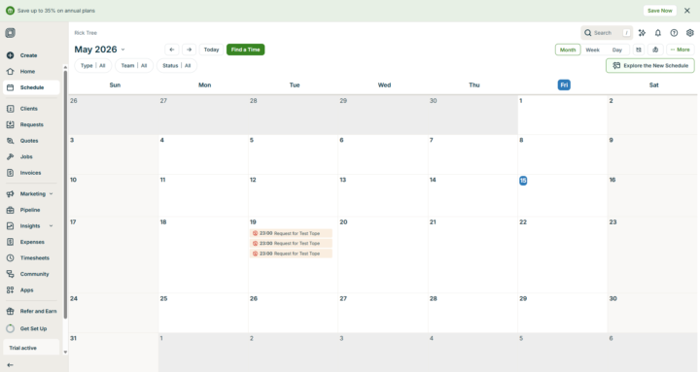Click the calendar icon button beside Day
700x372 pixels.
(x=639, y=50)
